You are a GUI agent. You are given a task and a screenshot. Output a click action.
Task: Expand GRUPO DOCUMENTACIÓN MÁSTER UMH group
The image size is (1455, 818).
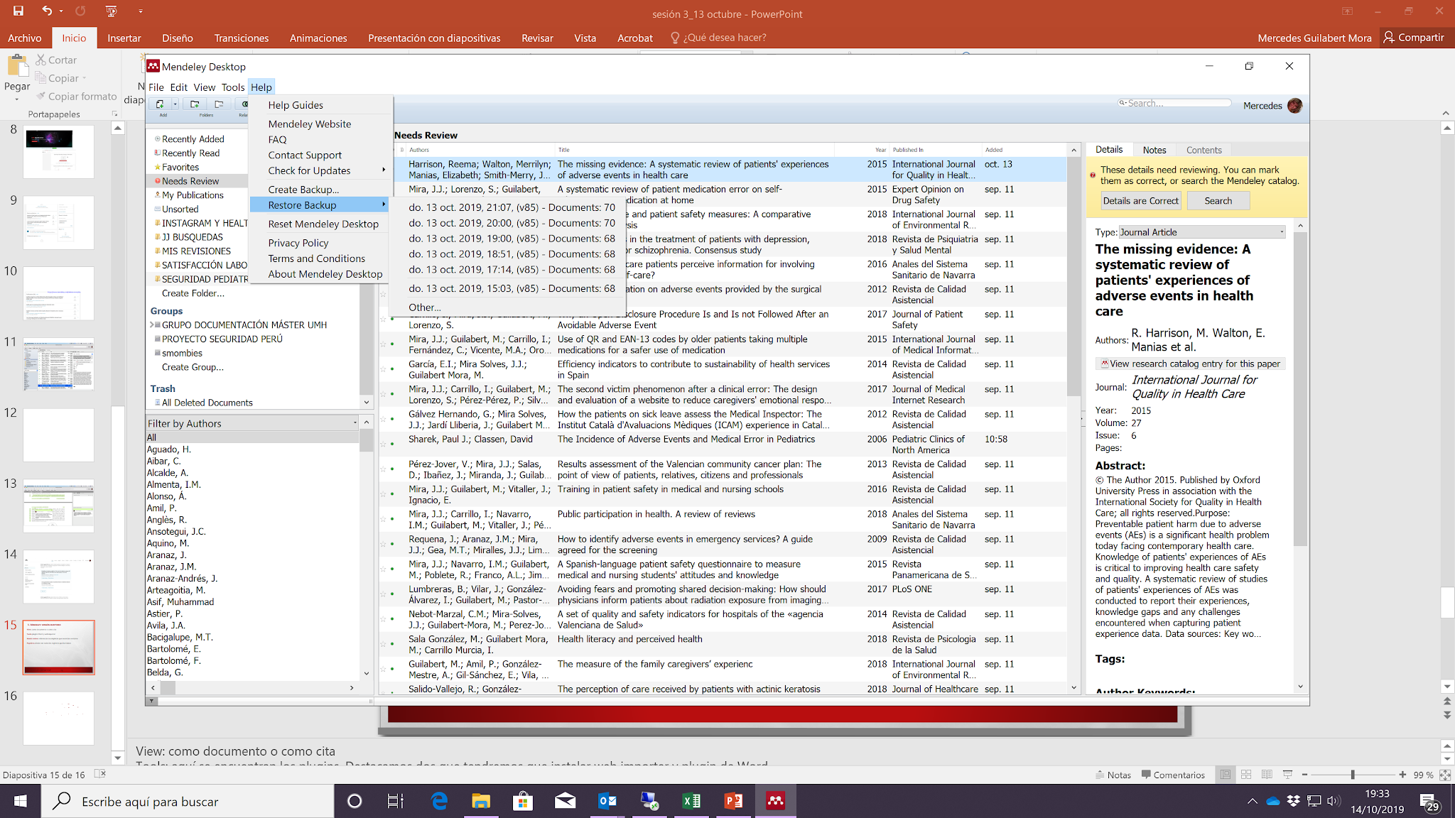point(152,325)
